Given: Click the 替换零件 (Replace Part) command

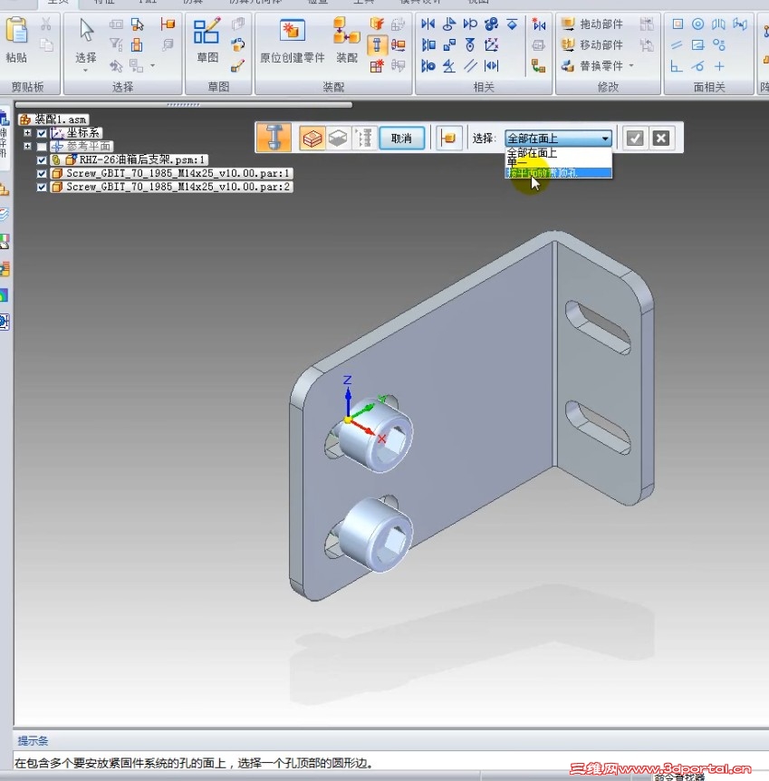Looking at the screenshot, I should tap(592, 66).
